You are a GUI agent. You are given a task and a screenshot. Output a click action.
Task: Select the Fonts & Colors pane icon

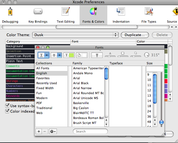(x=93, y=15)
